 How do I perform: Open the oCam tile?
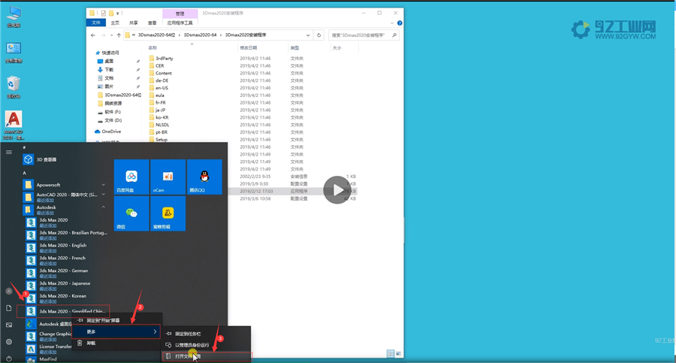tap(167, 177)
